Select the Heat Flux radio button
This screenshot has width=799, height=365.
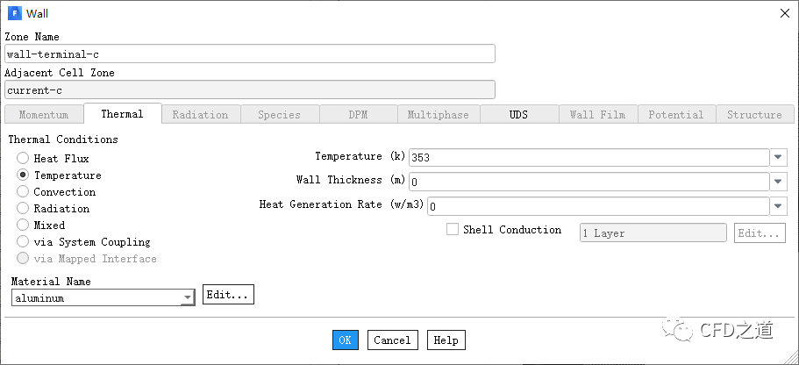[x=23, y=159]
